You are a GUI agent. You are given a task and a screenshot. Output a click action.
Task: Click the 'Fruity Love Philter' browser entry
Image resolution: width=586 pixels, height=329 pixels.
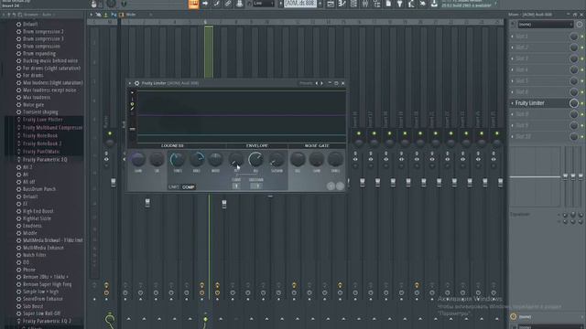click(43, 120)
